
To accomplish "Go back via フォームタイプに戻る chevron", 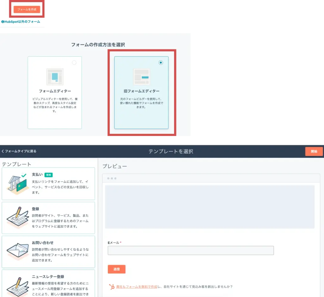I will click(3, 151).
